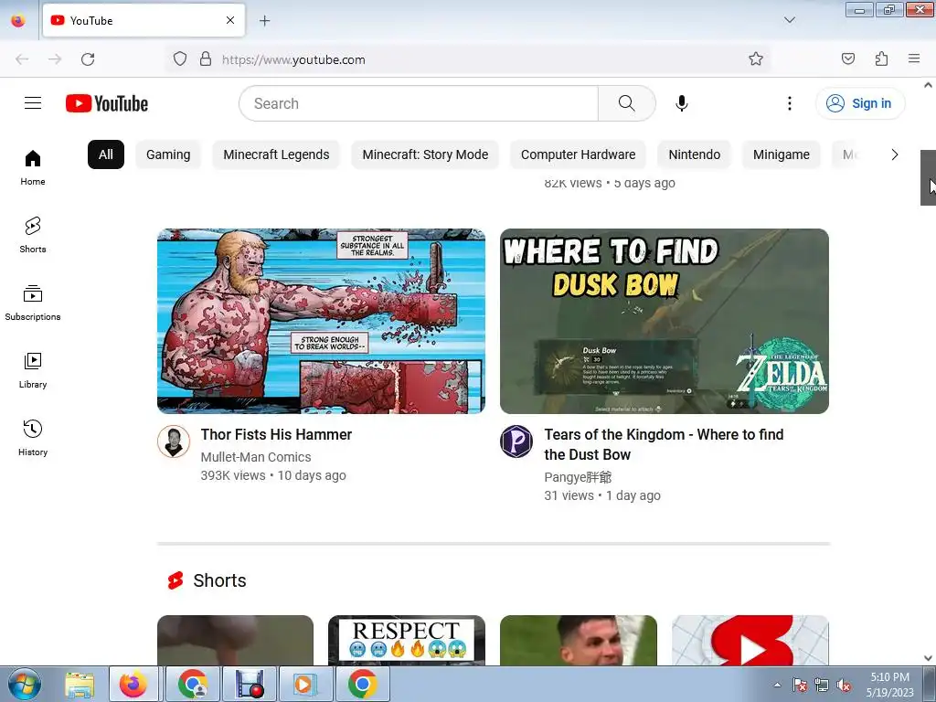Open Pangye channel name link
The image size is (936, 702).
click(578, 477)
